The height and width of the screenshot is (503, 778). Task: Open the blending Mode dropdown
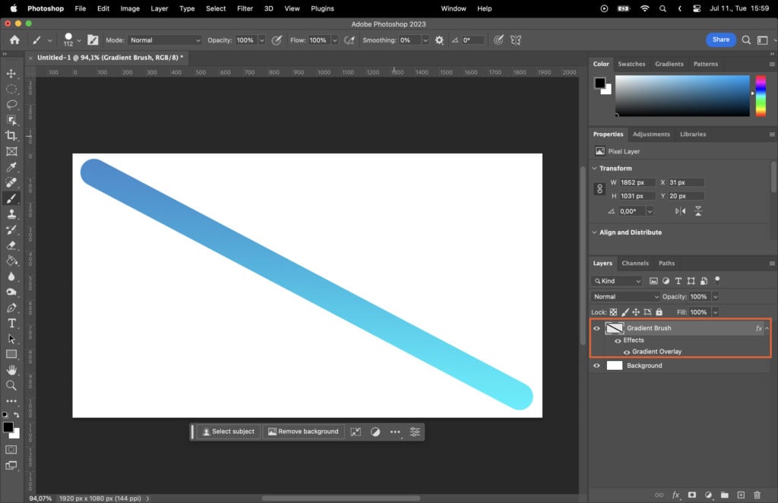625,296
